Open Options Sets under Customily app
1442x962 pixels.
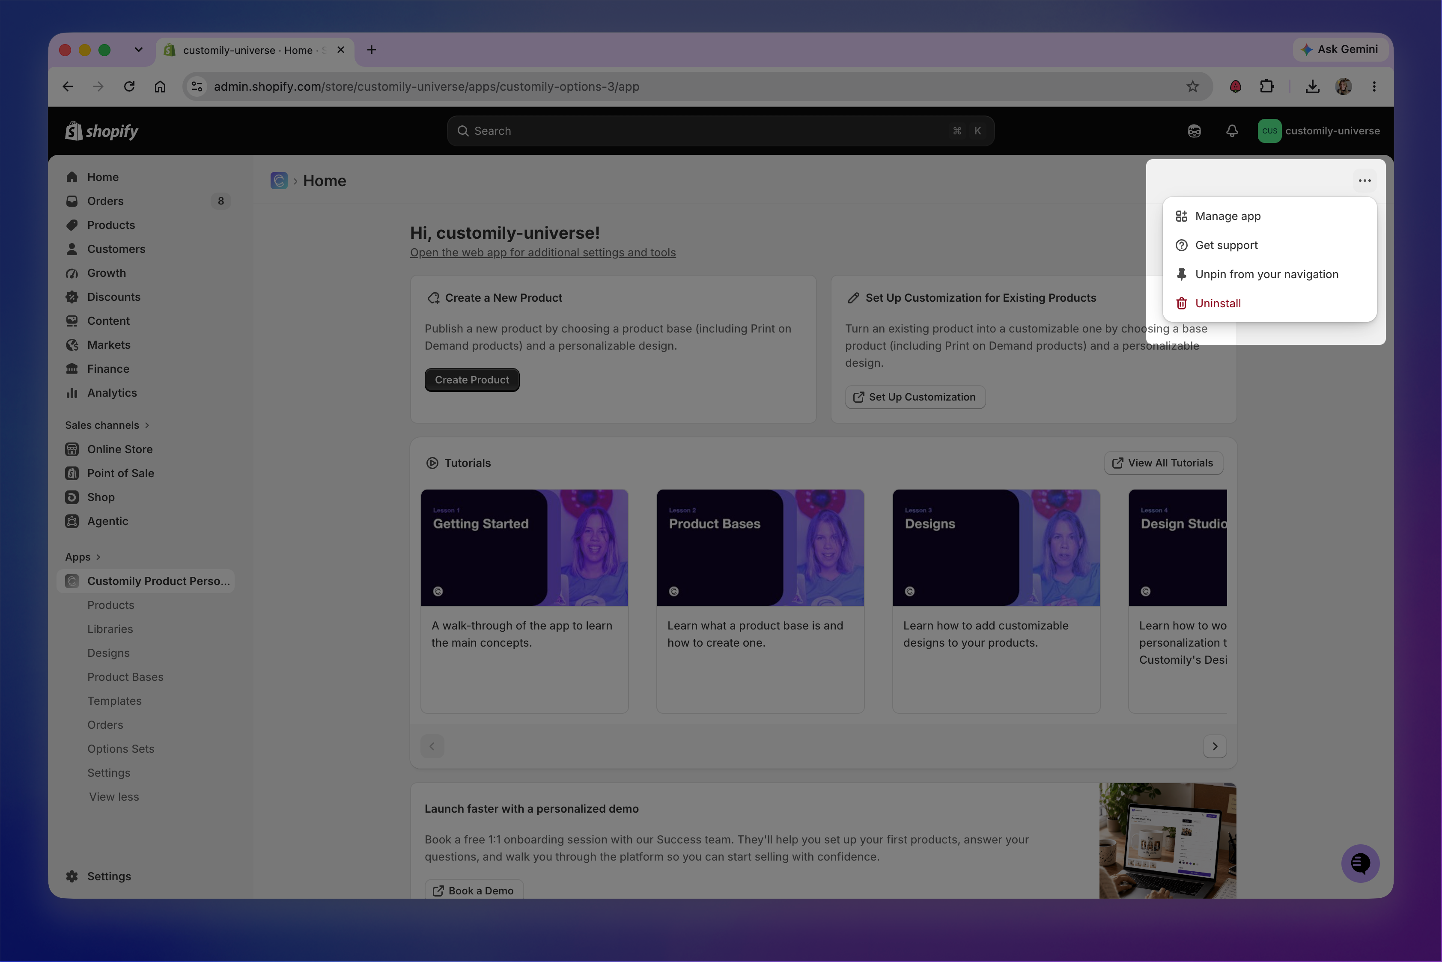[x=120, y=748]
